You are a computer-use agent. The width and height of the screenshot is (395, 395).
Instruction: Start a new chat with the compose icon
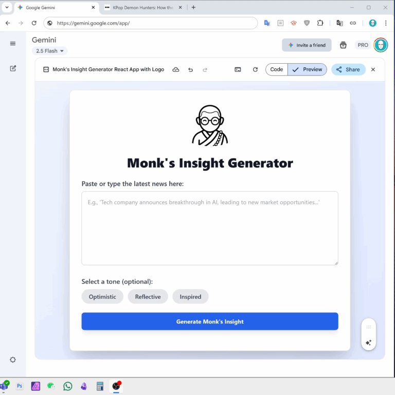(x=13, y=68)
